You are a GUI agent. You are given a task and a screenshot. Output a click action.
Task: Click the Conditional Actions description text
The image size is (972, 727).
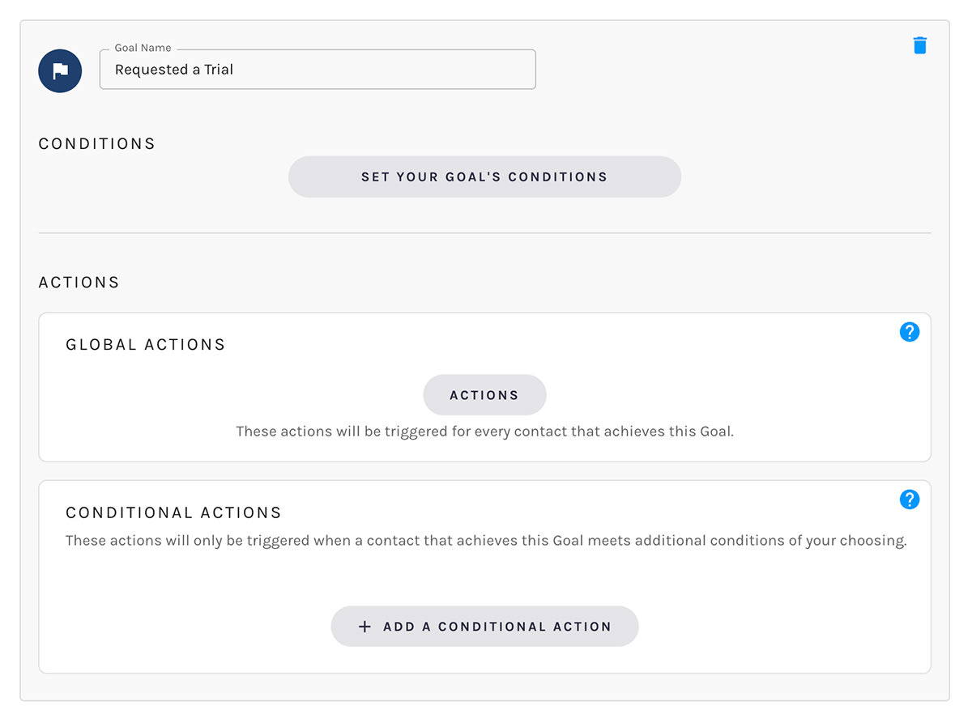click(x=486, y=541)
